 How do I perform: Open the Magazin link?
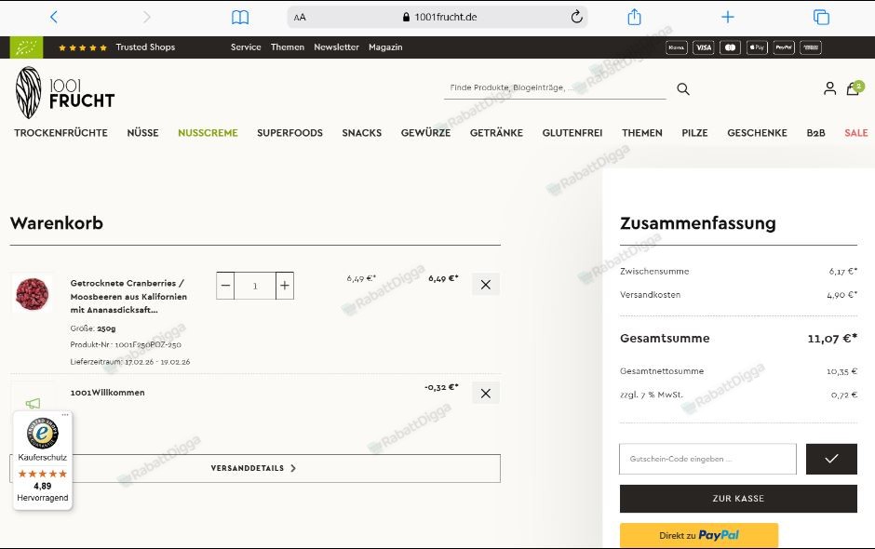point(385,47)
